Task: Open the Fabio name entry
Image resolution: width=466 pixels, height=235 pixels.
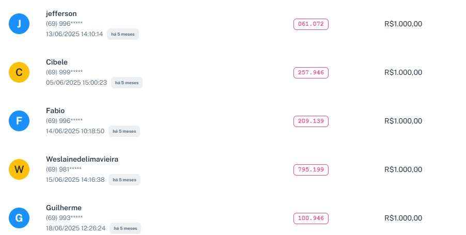Action: [55, 111]
